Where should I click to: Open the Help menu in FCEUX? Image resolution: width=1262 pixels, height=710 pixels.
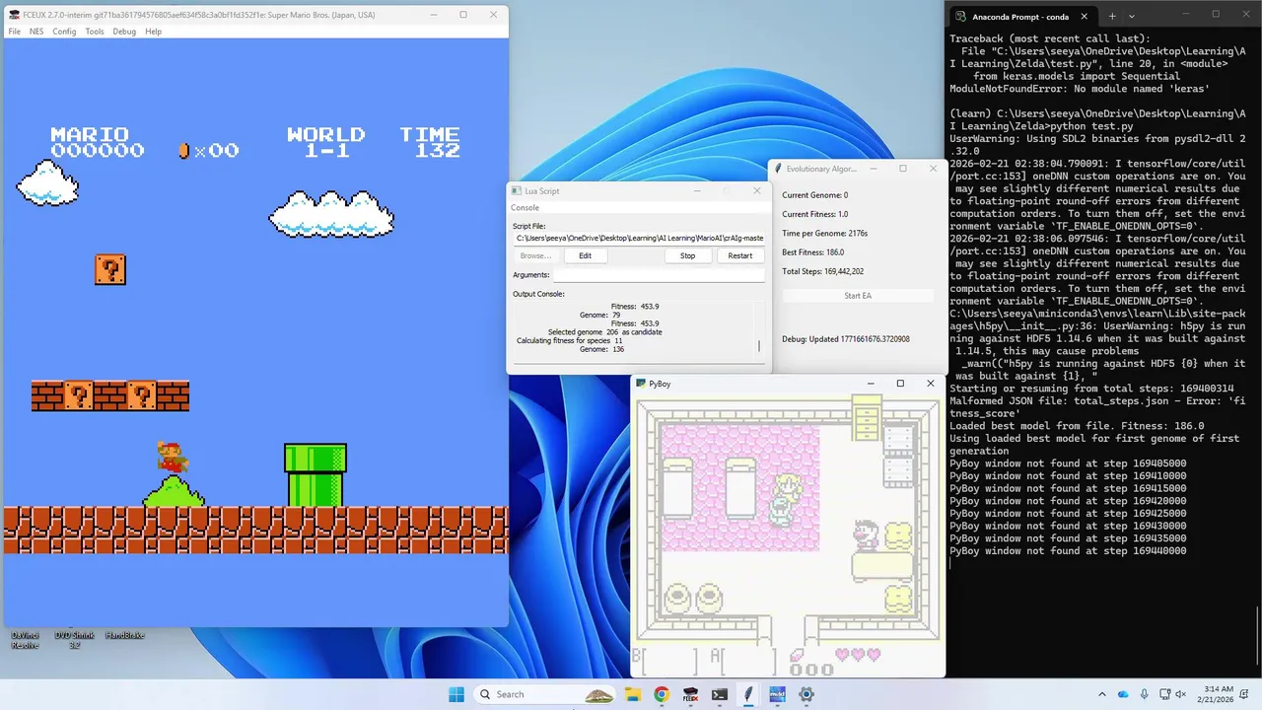(x=153, y=32)
